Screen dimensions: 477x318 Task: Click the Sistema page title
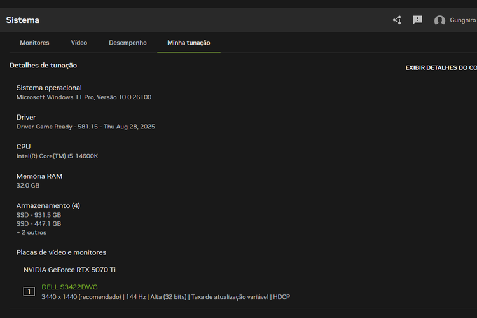pos(23,20)
